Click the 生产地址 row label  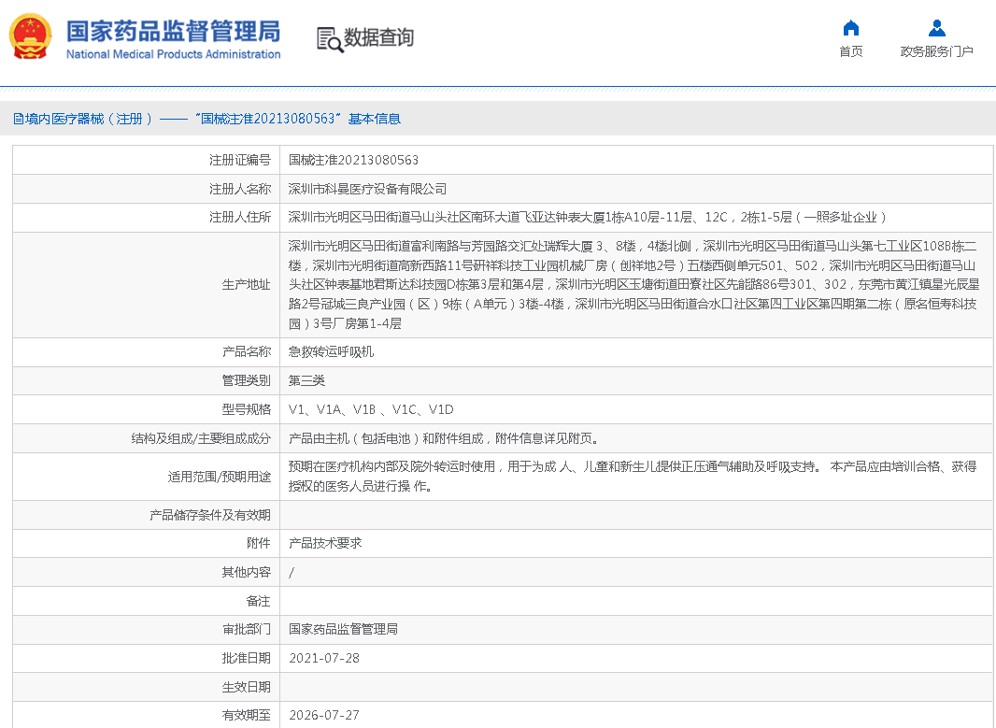tap(246, 285)
